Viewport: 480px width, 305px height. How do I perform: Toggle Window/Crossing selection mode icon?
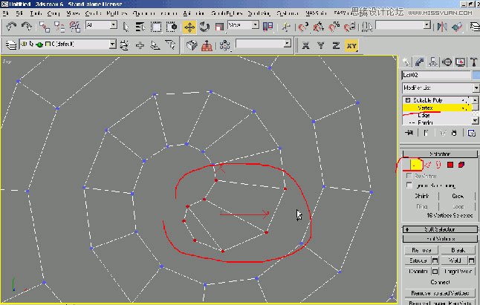172,27
